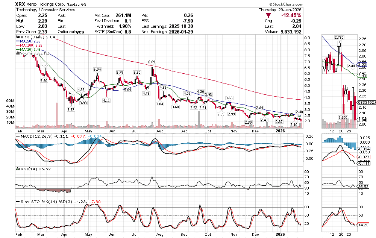Click the 35.52 RSI value tag
Viewport: 376px width, 238px height.
[x=363, y=186]
